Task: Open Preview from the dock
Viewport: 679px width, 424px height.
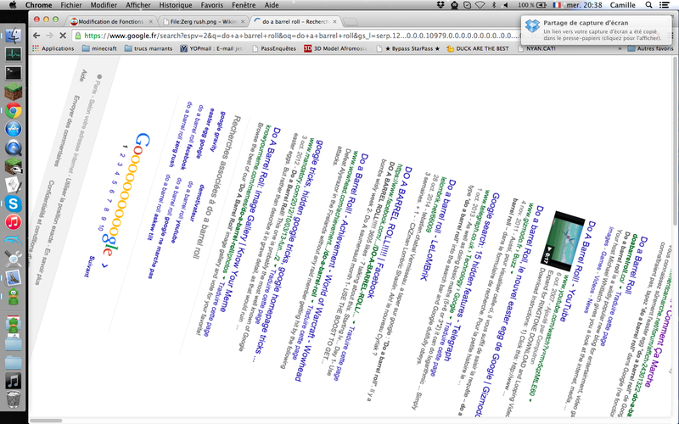Action: (14, 278)
